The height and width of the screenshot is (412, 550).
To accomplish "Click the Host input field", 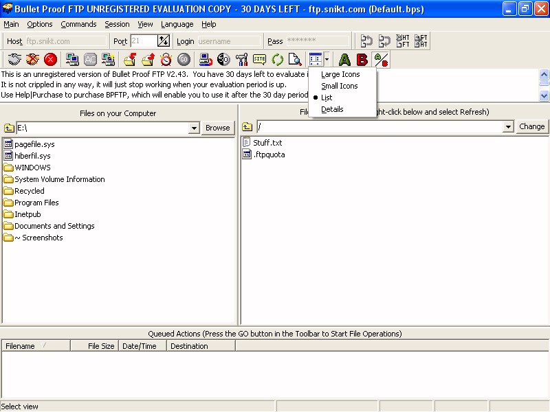I will tap(65, 41).
